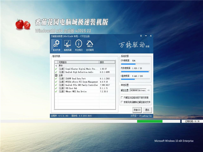Click the C盘使用率 progress bar
This screenshot has height=152, width=203.
[x=135, y=79]
